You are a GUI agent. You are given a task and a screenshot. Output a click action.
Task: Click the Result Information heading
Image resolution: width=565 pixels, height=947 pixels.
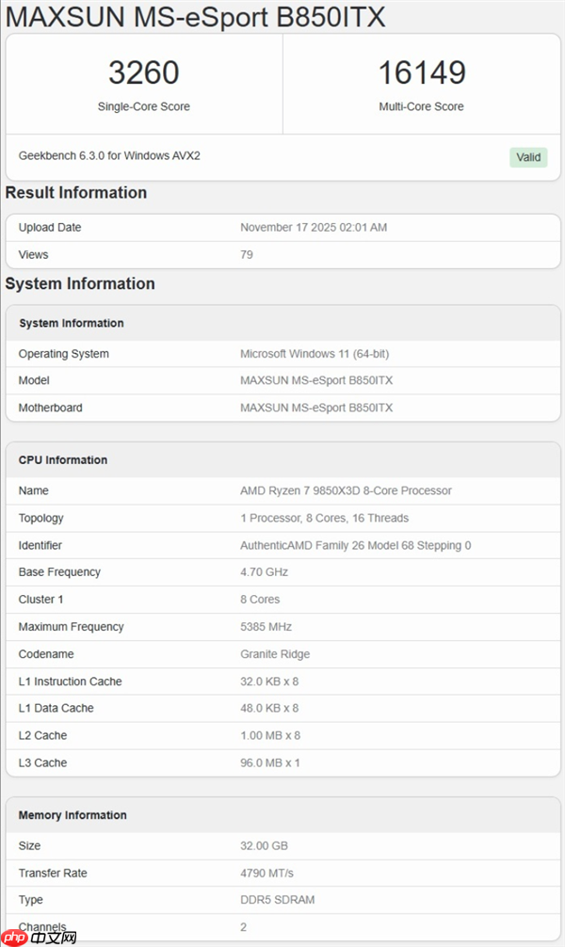[76, 193]
